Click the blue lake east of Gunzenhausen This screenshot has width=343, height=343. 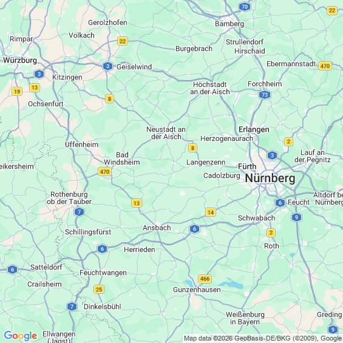(x=232, y=284)
